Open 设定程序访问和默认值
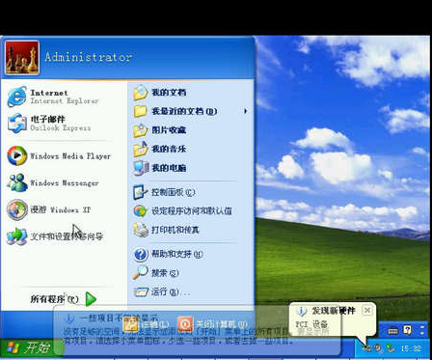Viewport: 432px width, 360px height. click(191, 211)
